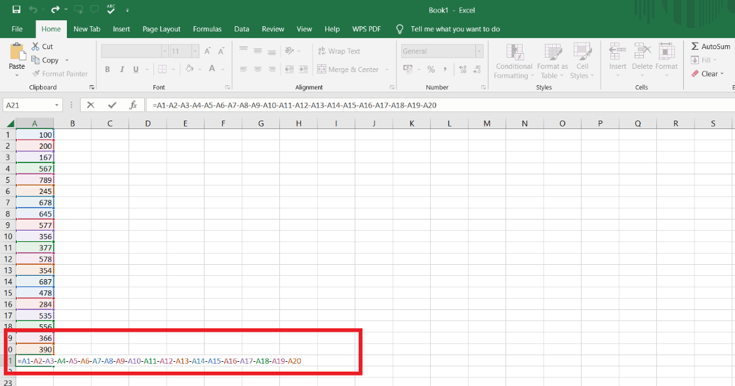
Task: Click the Redo arrow icon
Action: (x=55, y=9)
